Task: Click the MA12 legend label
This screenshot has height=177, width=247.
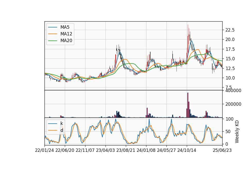Action: [x=66, y=34]
